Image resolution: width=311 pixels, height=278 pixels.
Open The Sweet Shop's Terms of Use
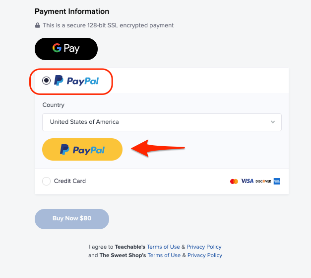164,255
